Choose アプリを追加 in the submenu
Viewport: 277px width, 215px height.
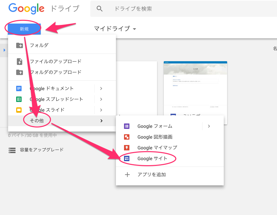[151, 175]
